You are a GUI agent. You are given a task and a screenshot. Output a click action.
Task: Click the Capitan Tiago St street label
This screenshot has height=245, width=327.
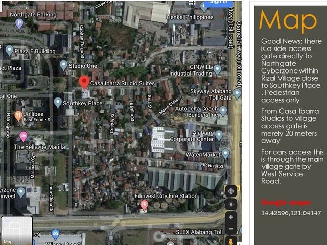click(x=82, y=41)
